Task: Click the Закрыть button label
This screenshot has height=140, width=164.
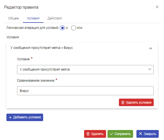Action: (x=150, y=134)
